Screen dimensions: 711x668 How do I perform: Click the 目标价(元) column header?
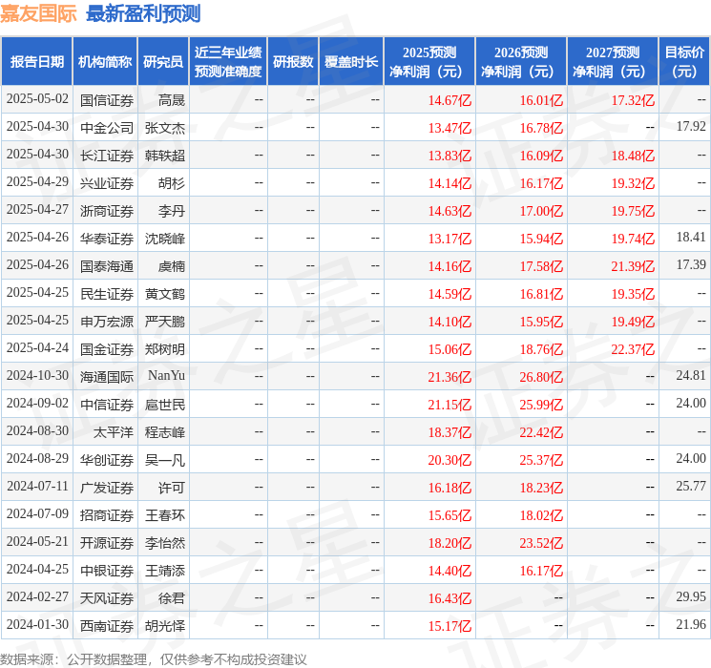coord(684,62)
